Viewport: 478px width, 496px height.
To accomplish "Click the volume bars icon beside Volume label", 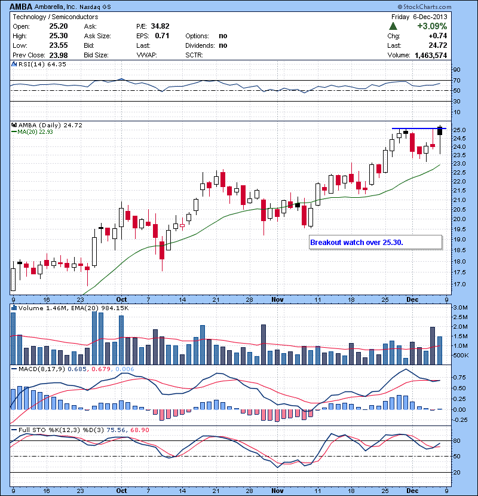I will coord(14,308).
